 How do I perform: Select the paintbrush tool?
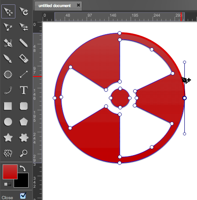click(7, 59)
